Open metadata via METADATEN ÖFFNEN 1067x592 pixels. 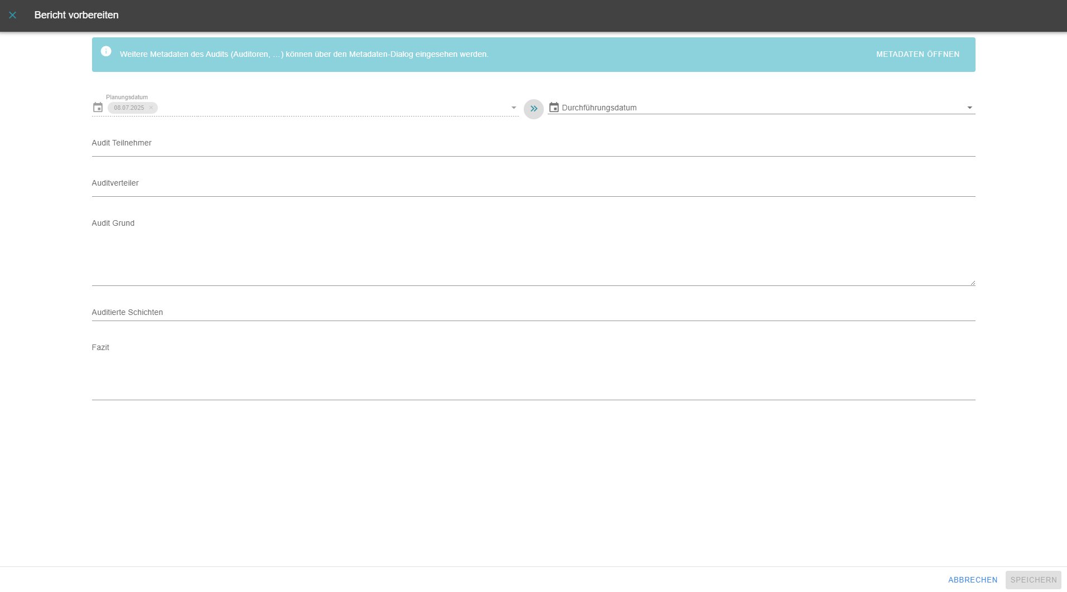click(x=918, y=54)
